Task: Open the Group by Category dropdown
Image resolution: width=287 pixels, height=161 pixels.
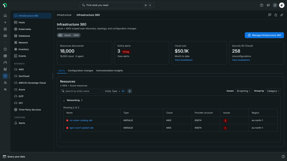Action: (273, 91)
